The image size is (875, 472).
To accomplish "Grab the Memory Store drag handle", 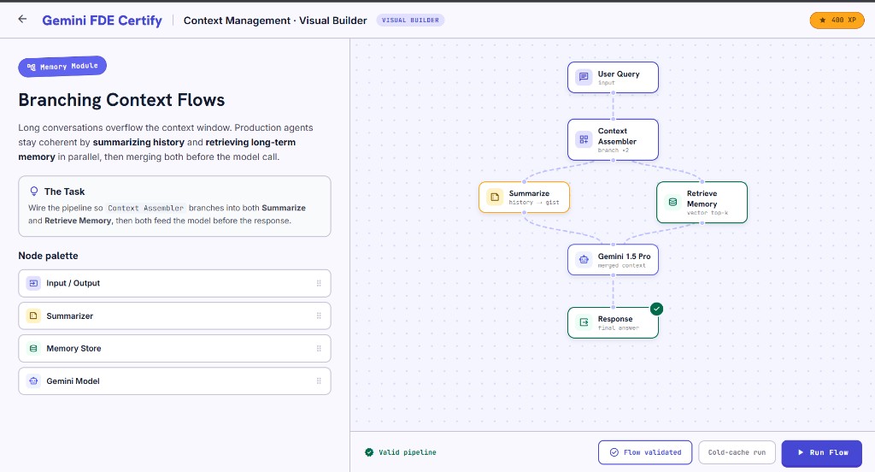I will pyautogui.click(x=319, y=348).
